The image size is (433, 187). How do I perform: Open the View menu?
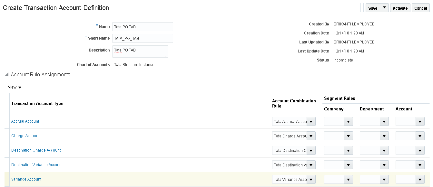(x=15, y=87)
